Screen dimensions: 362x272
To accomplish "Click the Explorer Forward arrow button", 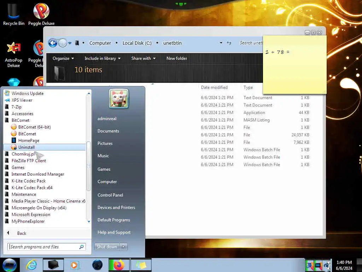I will (x=63, y=43).
